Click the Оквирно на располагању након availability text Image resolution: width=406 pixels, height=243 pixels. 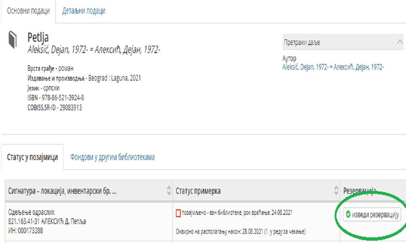(x=240, y=231)
